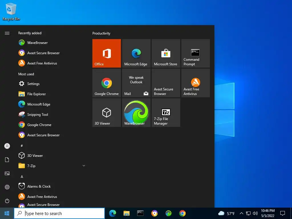This screenshot has width=292, height=219.
Task: Launch the Avast Secure Browser tile
Action: click(x=166, y=83)
